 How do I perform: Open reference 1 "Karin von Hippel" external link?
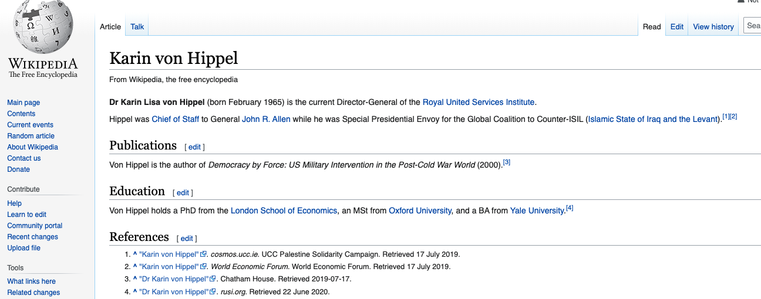click(x=169, y=254)
